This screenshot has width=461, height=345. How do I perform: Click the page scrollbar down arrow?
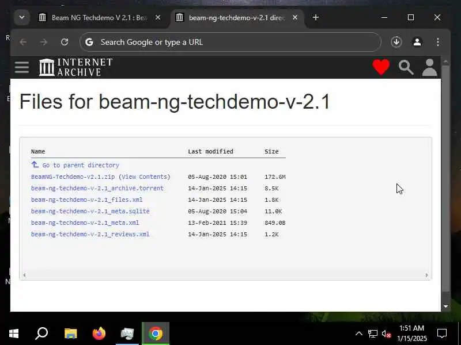tap(445, 306)
